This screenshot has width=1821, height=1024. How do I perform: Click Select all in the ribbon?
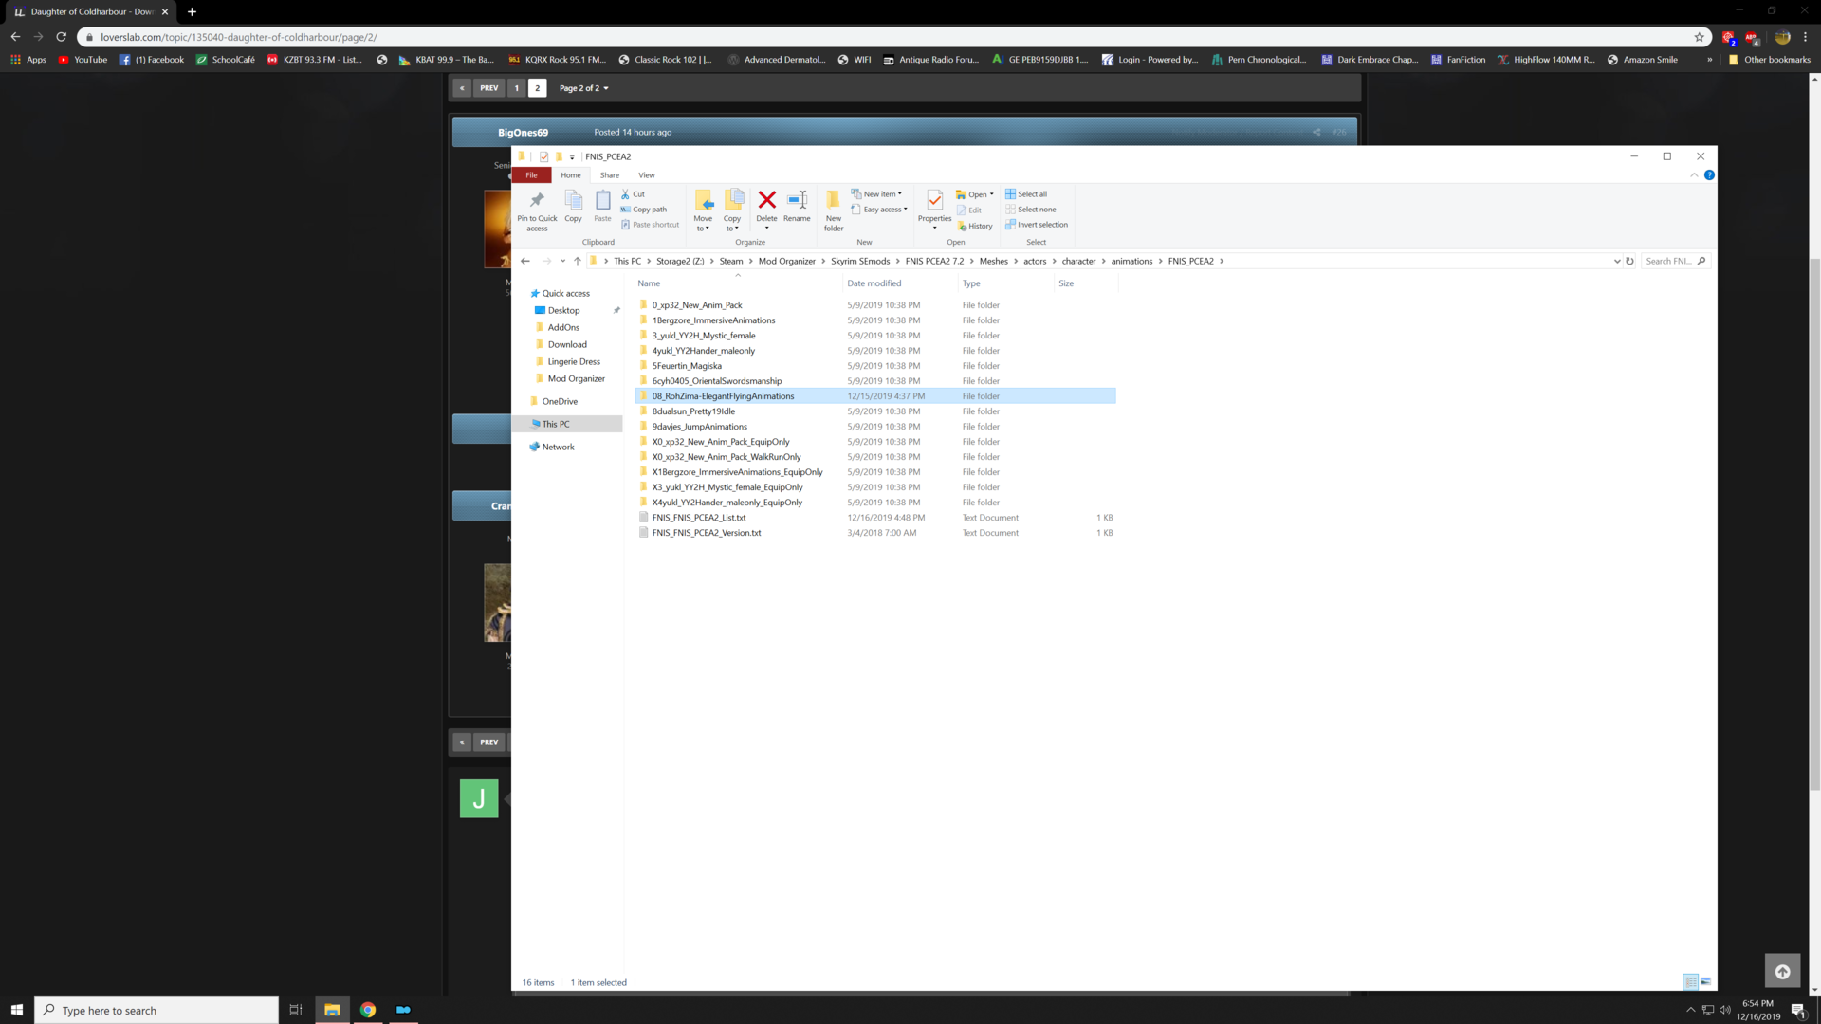pos(1026,194)
